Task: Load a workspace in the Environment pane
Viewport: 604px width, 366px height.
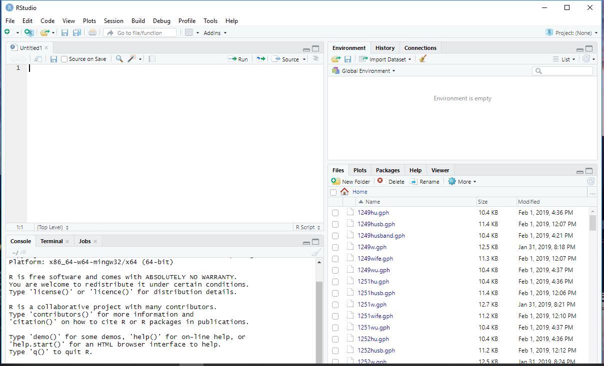Action: [336, 59]
